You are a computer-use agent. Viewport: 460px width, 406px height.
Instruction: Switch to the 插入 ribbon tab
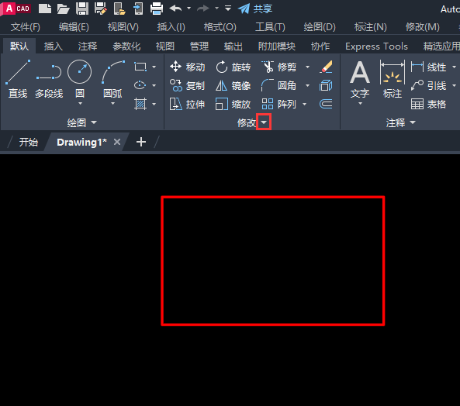(53, 46)
